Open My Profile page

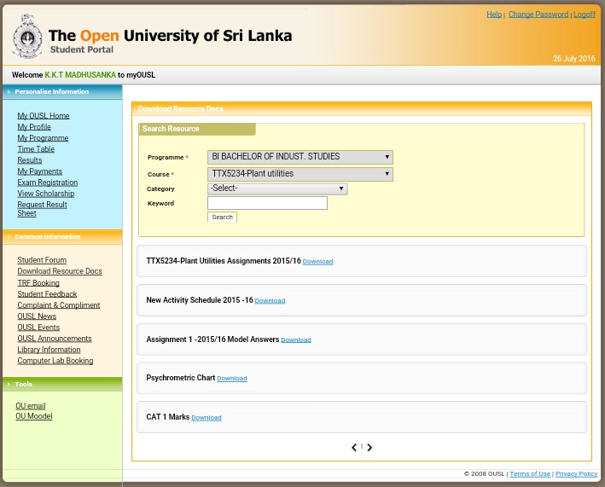coord(34,127)
